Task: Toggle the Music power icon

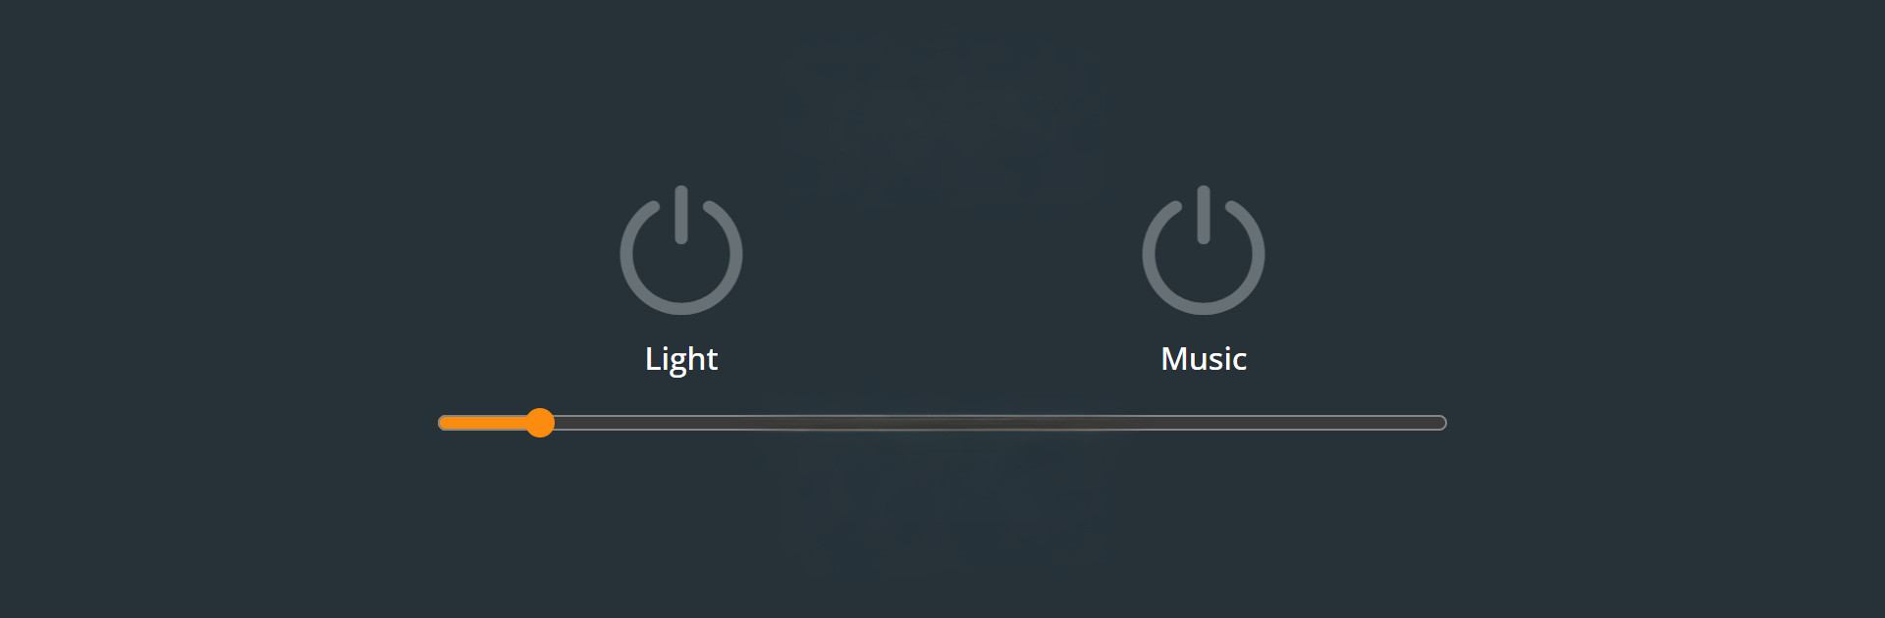Action: (1204, 250)
